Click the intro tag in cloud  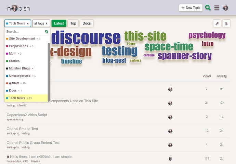point(208,44)
